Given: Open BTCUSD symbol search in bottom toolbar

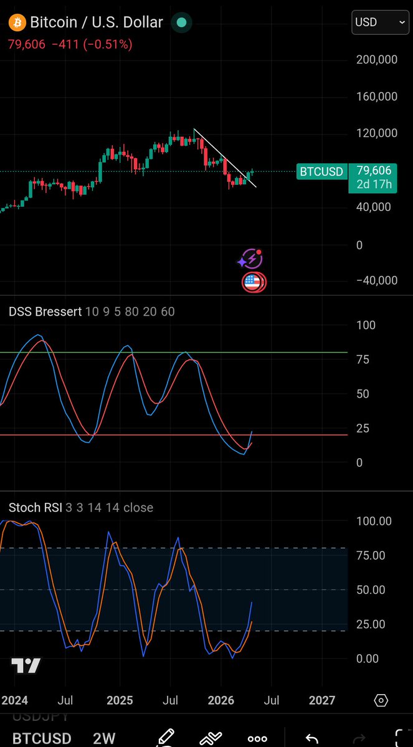Looking at the screenshot, I should point(42,739).
